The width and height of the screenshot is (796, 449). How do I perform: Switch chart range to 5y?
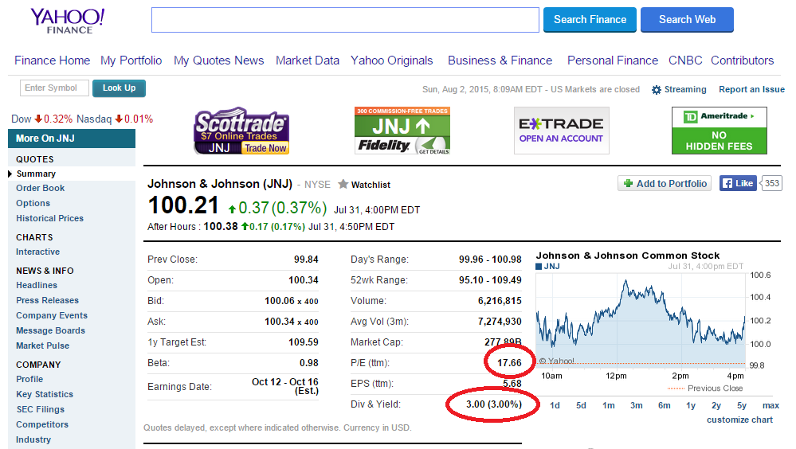(x=742, y=405)
